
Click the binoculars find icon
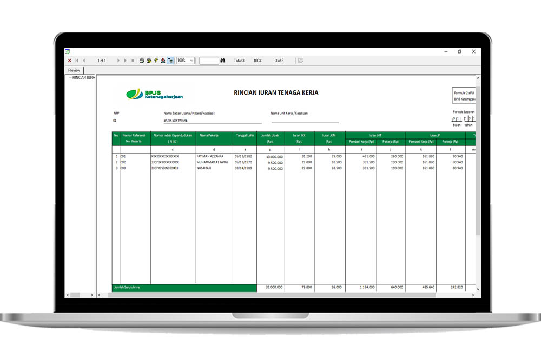222,61
